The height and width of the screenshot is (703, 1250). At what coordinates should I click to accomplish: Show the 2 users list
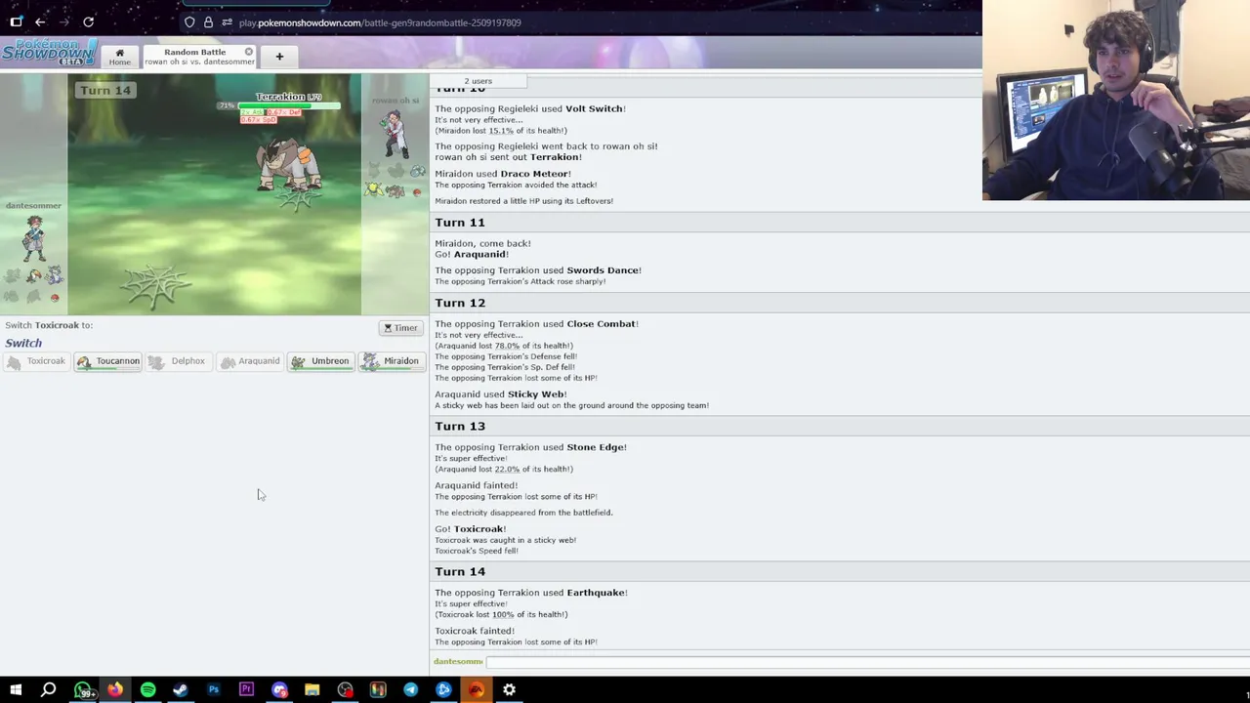[479, 81]
